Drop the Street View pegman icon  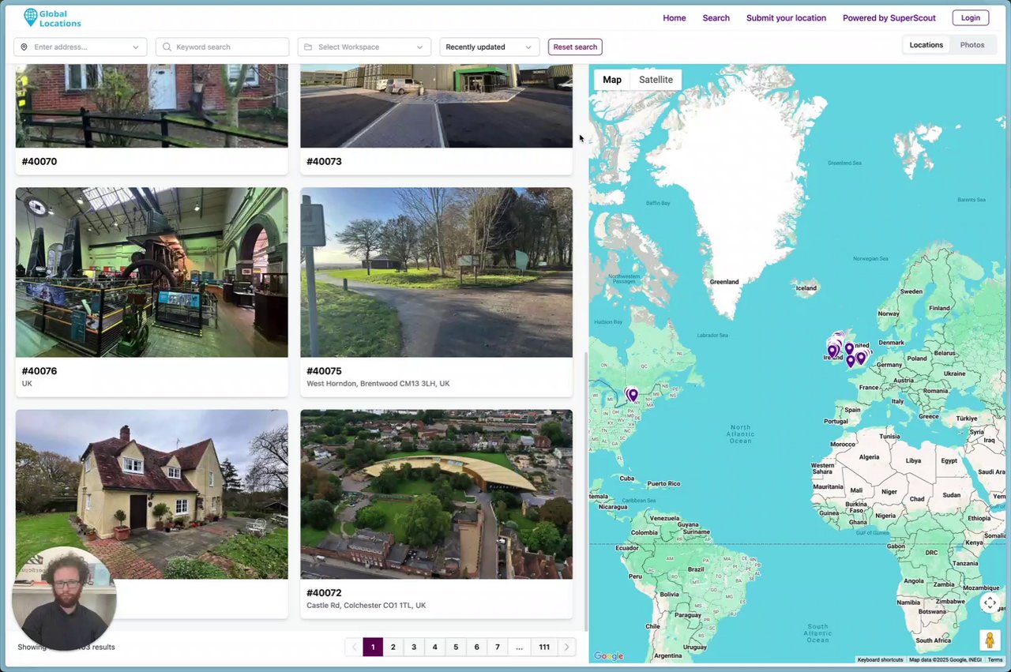[990, 640]
